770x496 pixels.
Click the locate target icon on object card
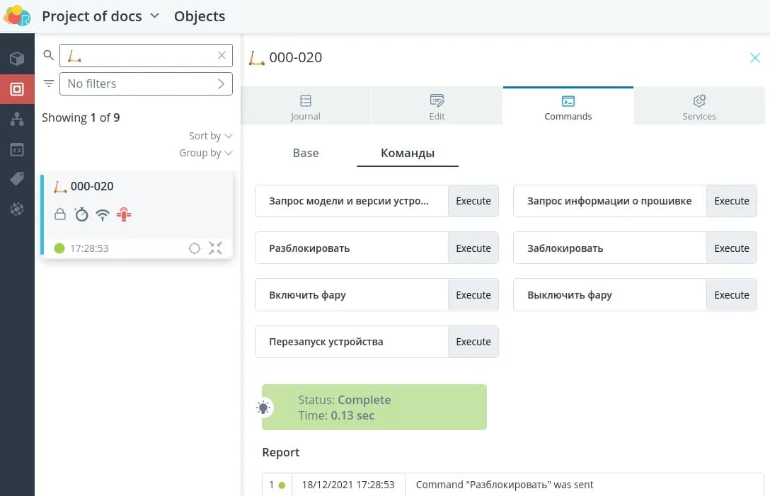pos(195,248)
